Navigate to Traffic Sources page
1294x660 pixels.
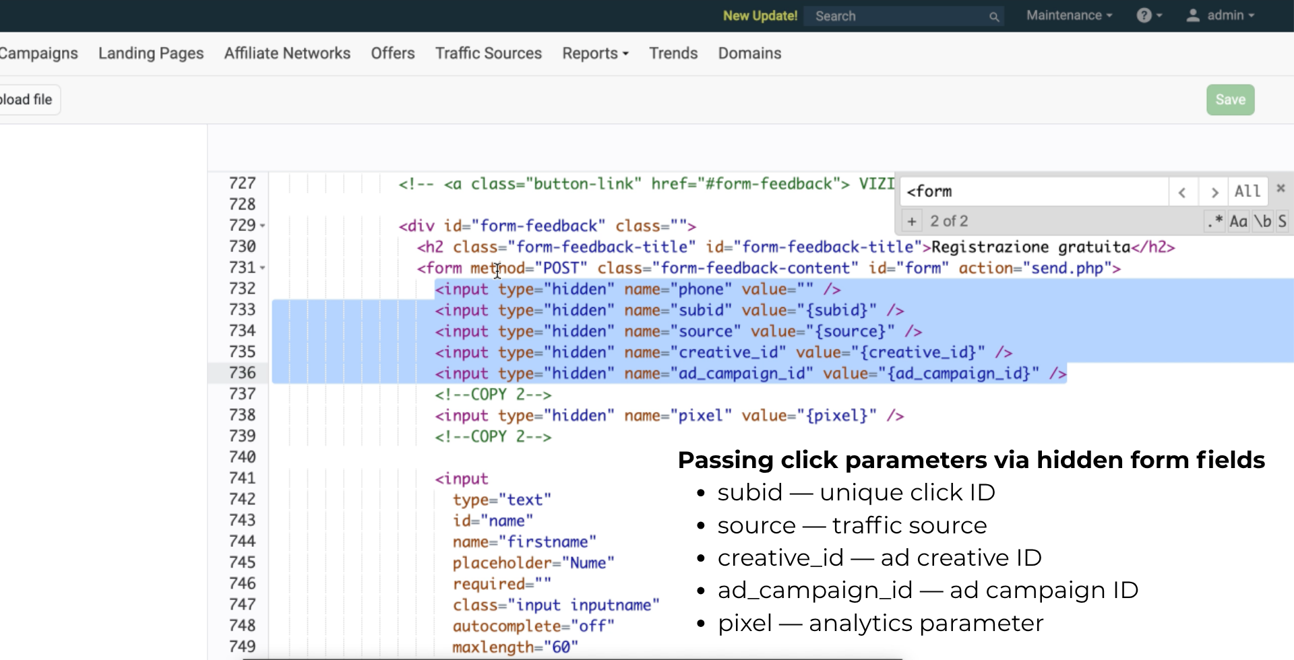coord(488,53)
